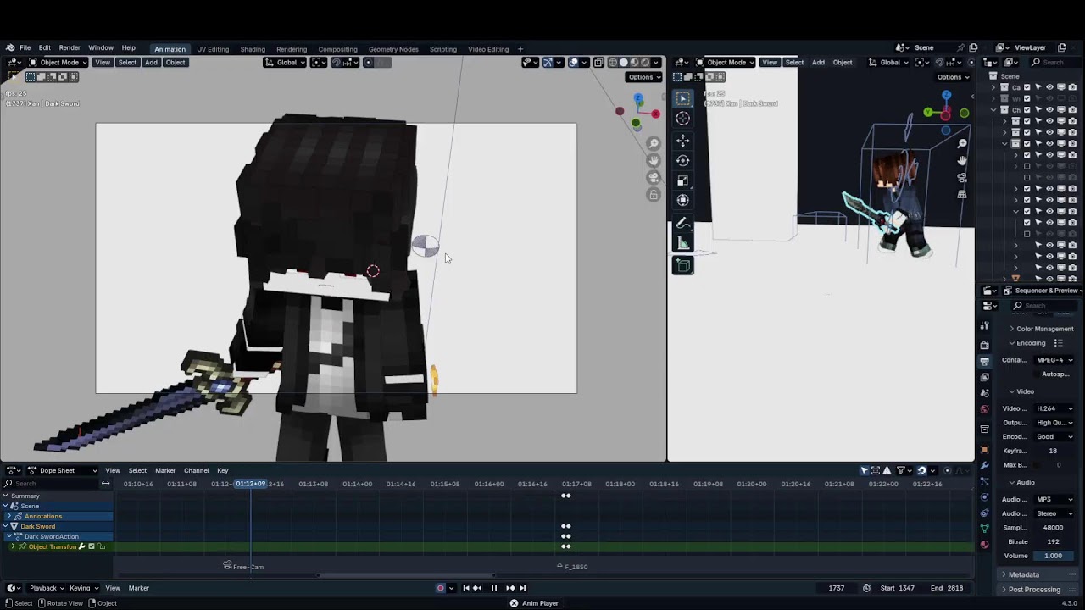1085x610 pixels.
Task: Toggle auto keying record button
Action: [440, 588]
